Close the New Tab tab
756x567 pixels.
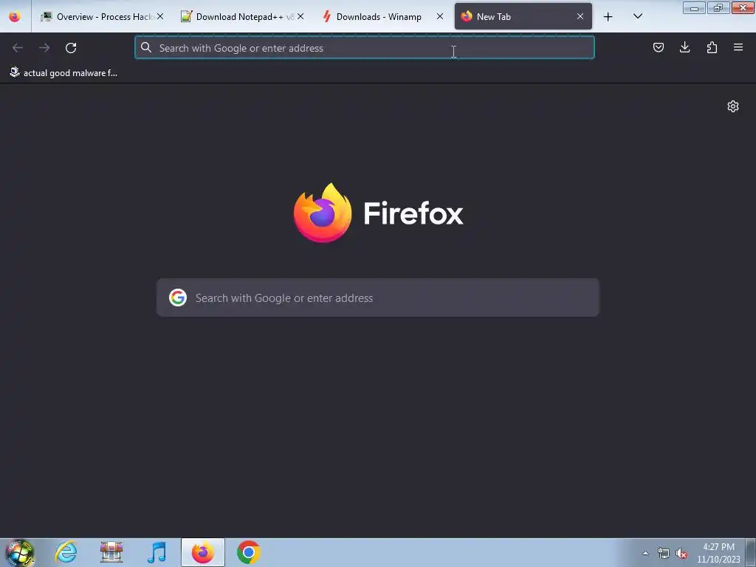580,16
